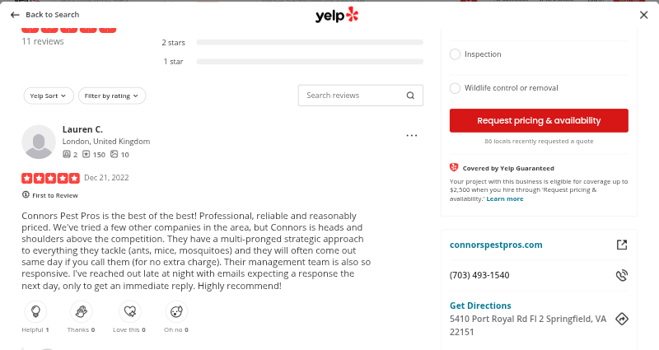659x350 pixels.
Task: Click the Helpful lightbulb reaction icon
Action: (x=35, y=311)
